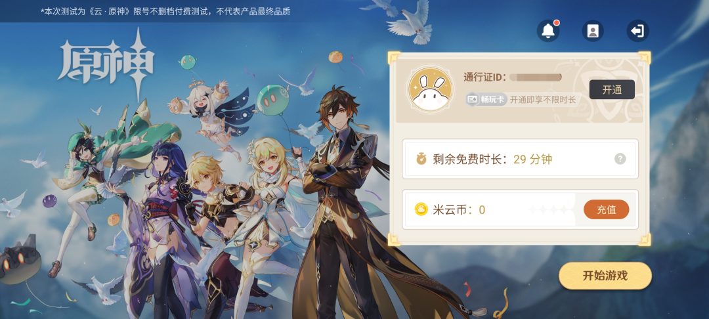Image resolution: width=709 pixels, height=319 pixels.
Task: Click the blurred passport ID value
Action: click(536, 77)
